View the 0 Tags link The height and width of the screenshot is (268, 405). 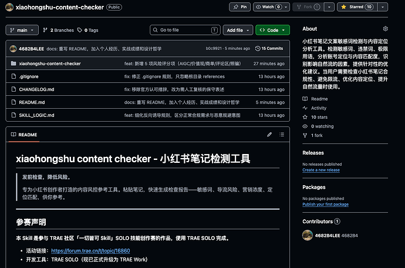click(88, 30)
